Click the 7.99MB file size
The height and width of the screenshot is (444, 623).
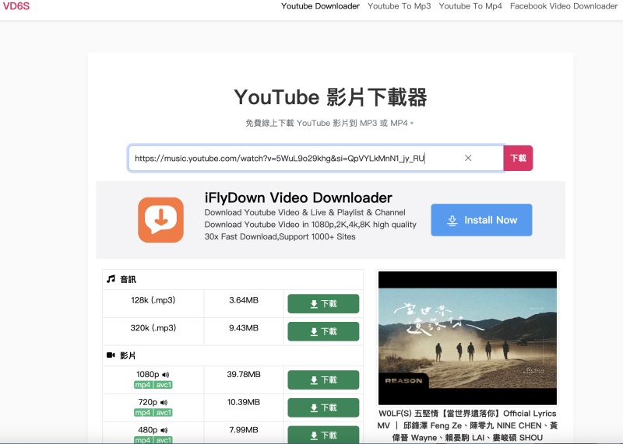tap(244, 430)
